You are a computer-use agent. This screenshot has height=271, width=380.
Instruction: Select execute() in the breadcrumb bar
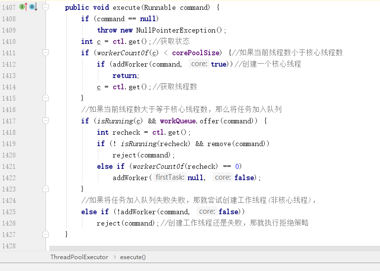[x=133, y=257]
